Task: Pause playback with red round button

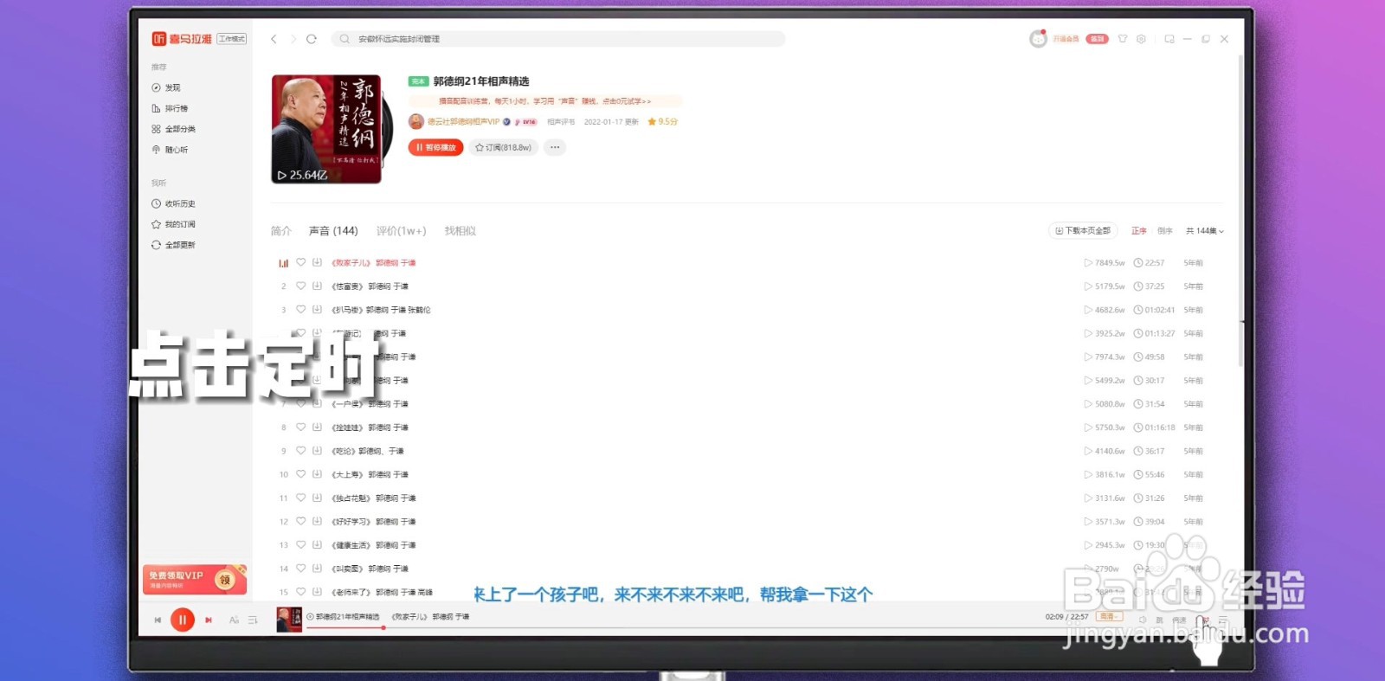Action: tap(183, 620)
